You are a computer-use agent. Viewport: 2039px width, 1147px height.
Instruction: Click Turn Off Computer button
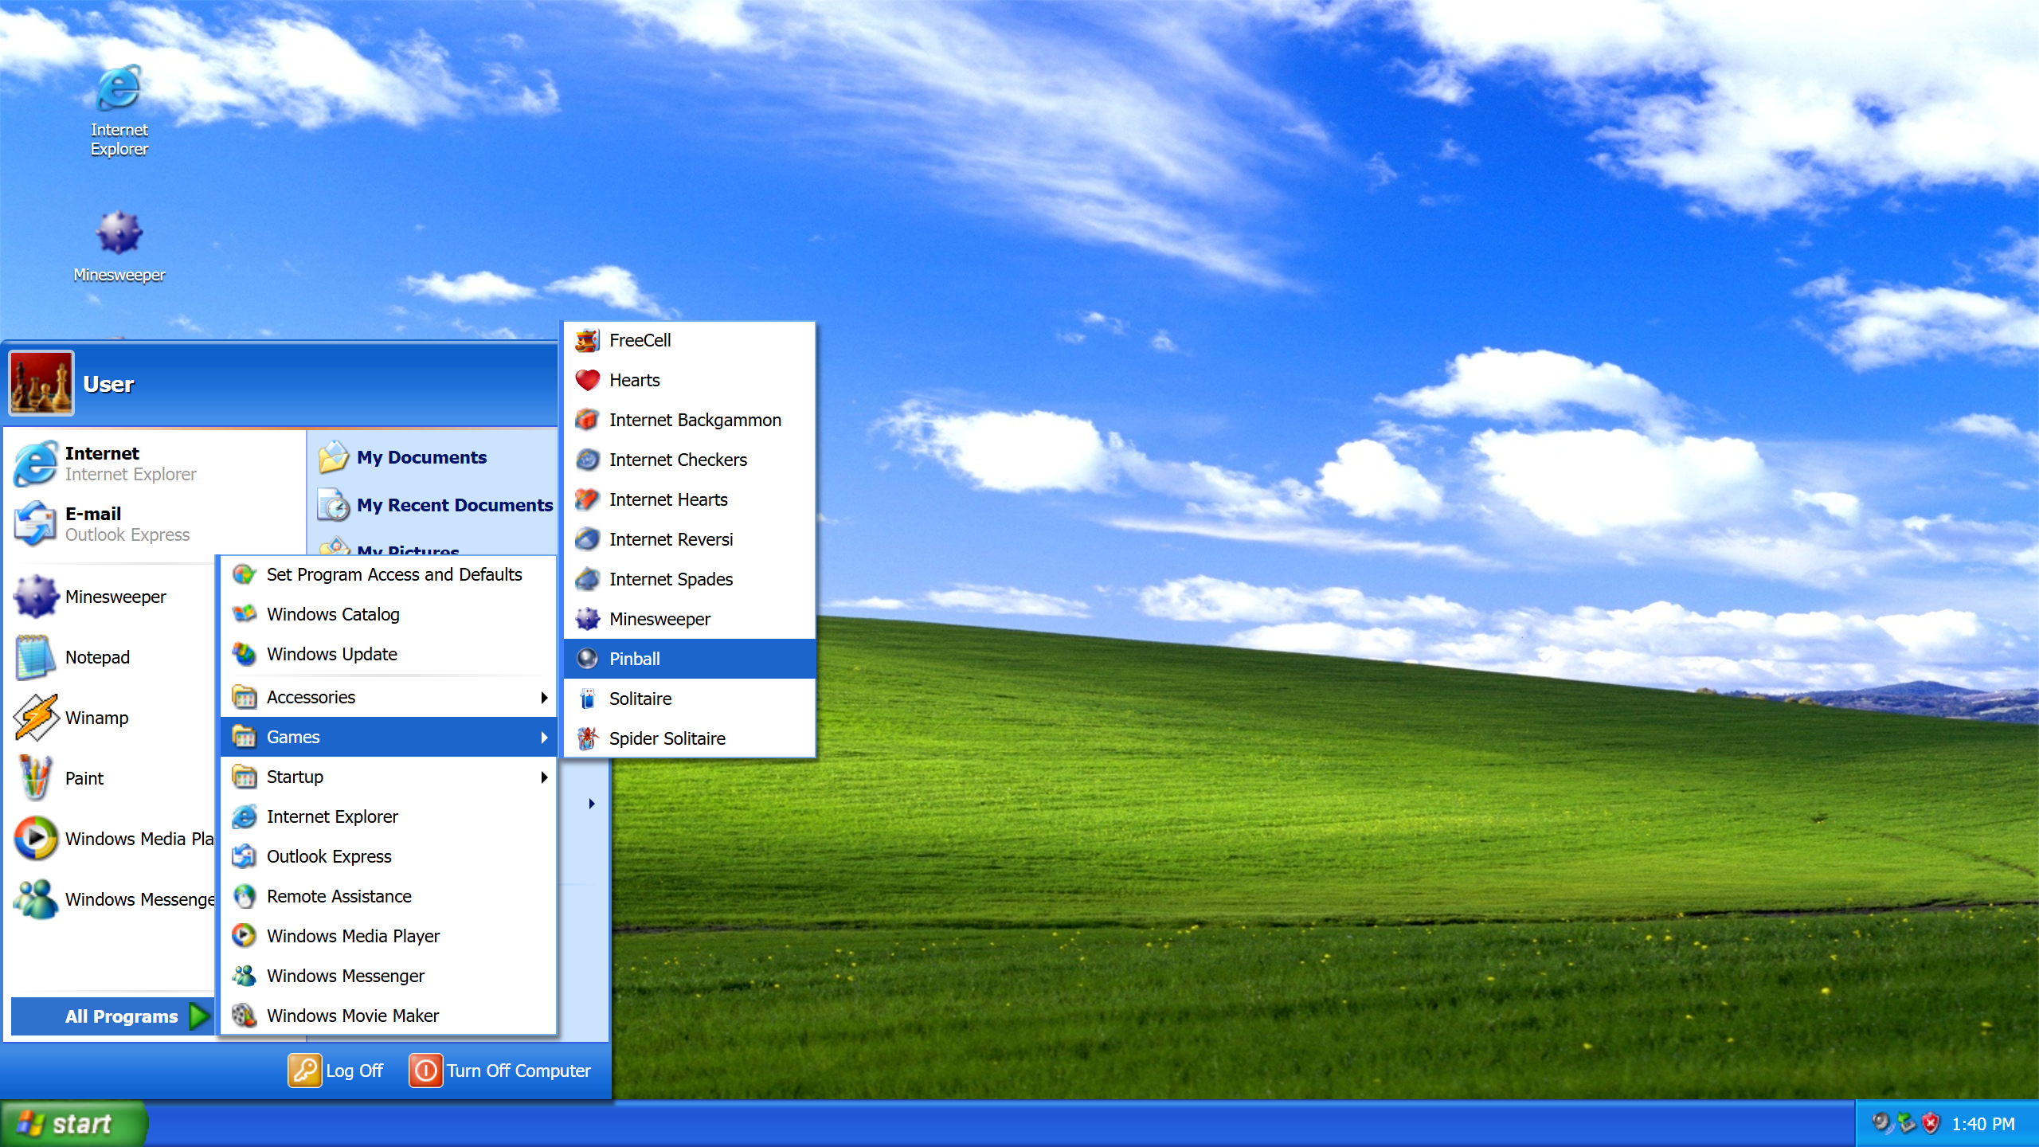coord(500,1071)
